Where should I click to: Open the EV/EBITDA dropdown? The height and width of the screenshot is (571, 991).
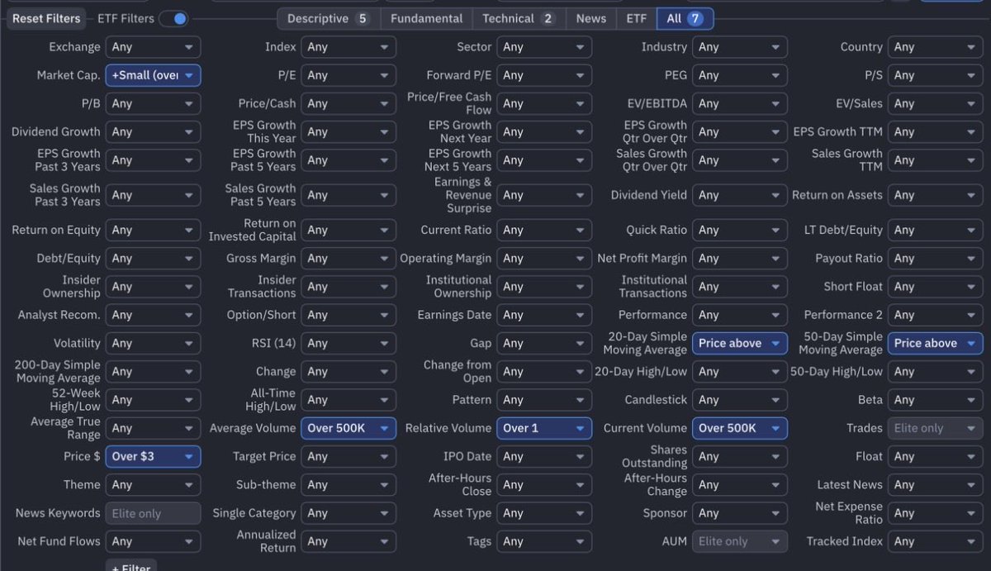(x=740, y=103)
